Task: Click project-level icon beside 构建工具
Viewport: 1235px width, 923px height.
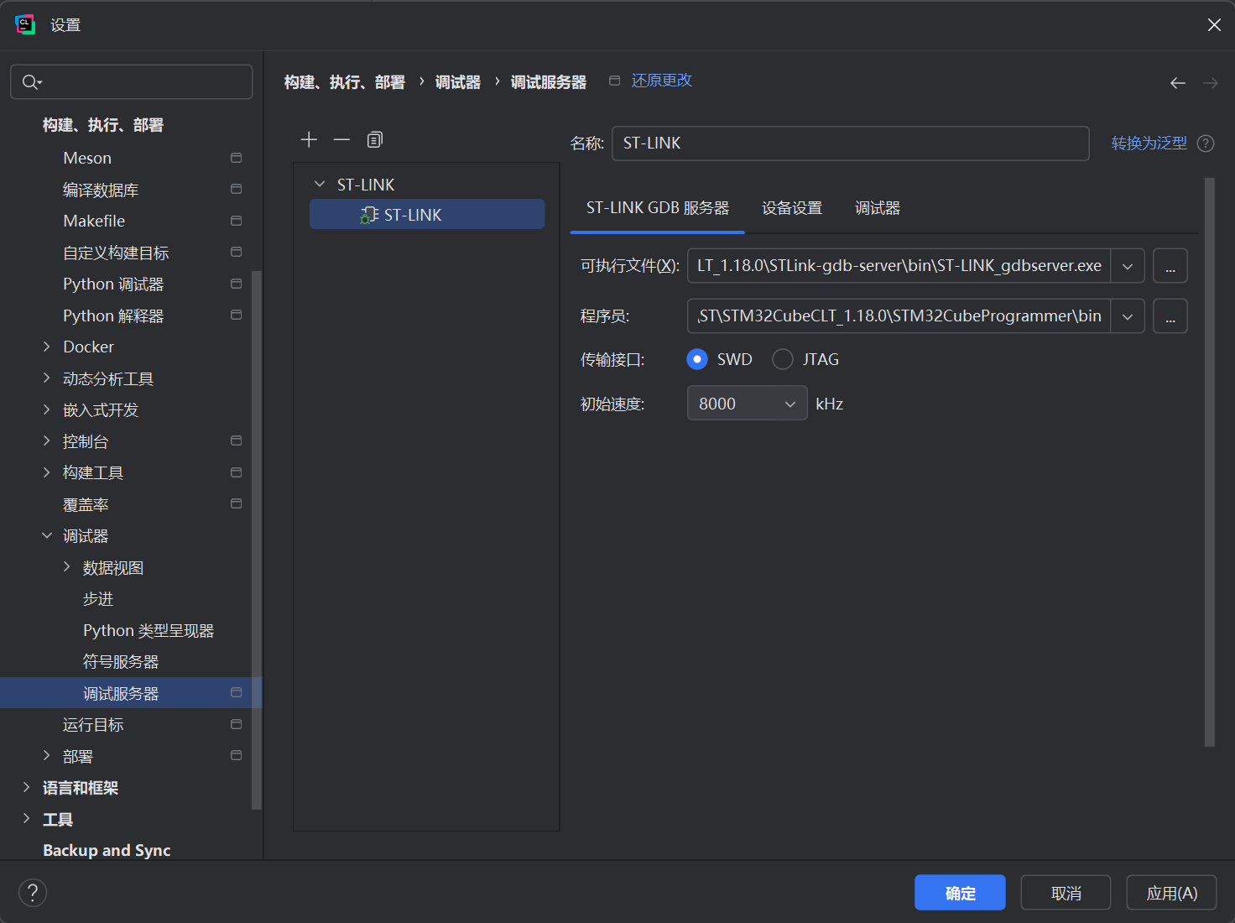Action: (x=237, y=472)
